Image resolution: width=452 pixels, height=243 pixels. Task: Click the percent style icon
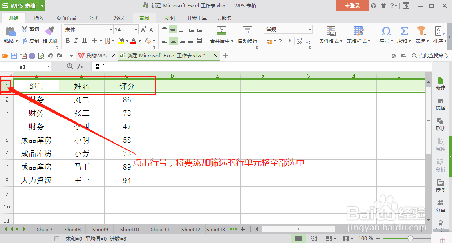tap(280, 41)
